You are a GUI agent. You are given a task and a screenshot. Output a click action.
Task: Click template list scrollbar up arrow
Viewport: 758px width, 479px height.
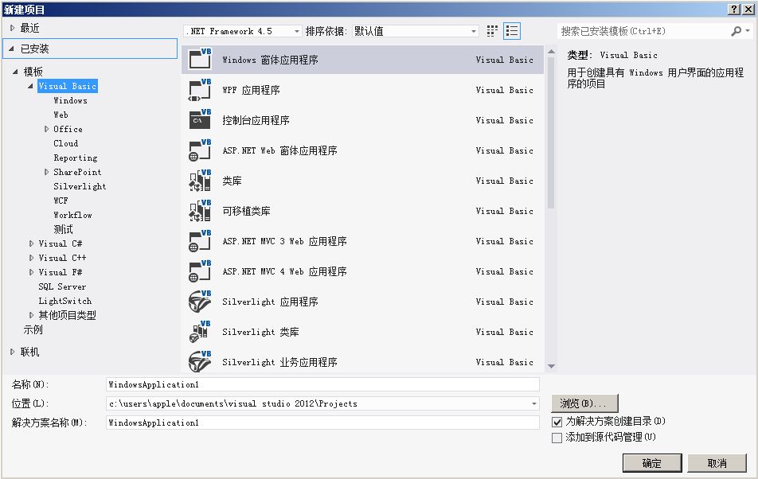pyautogui.click(x=551, y=51)
